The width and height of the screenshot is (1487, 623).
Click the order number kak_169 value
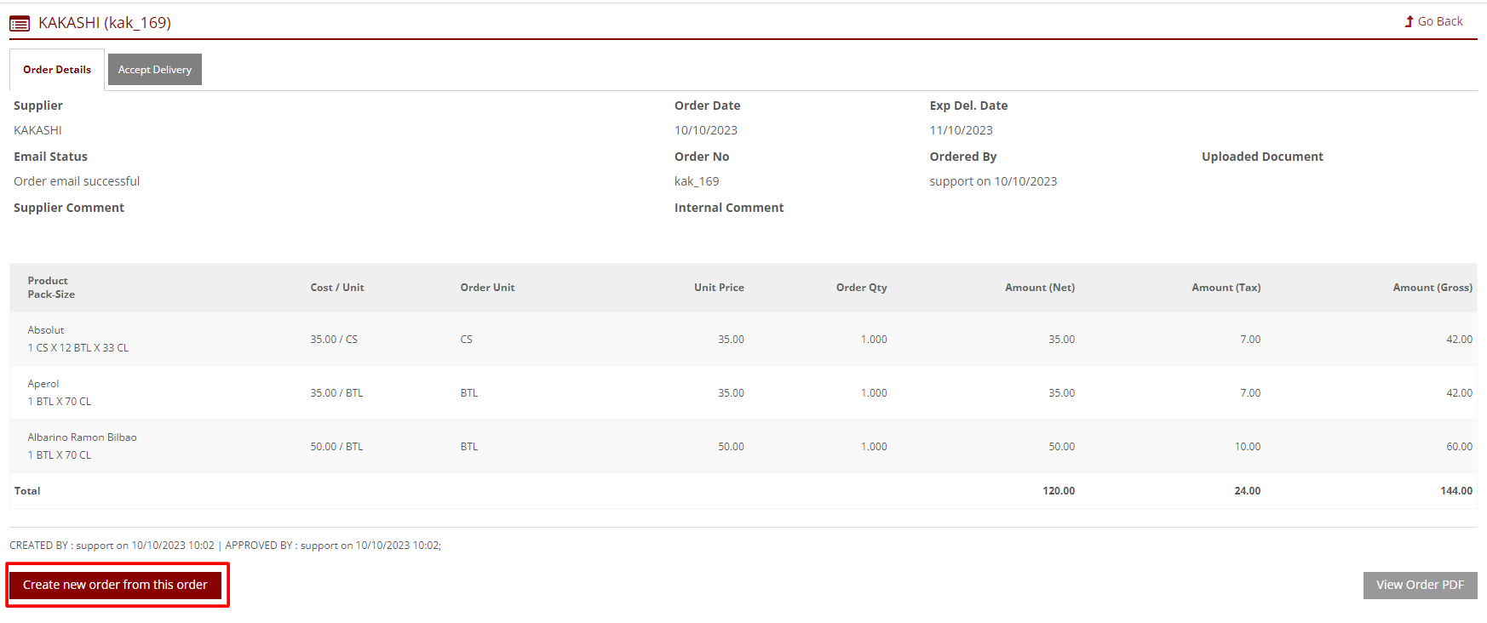pyautogui.click(x=697, y=181)
